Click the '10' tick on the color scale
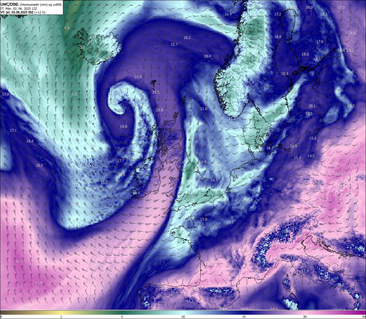 point(183,317)
